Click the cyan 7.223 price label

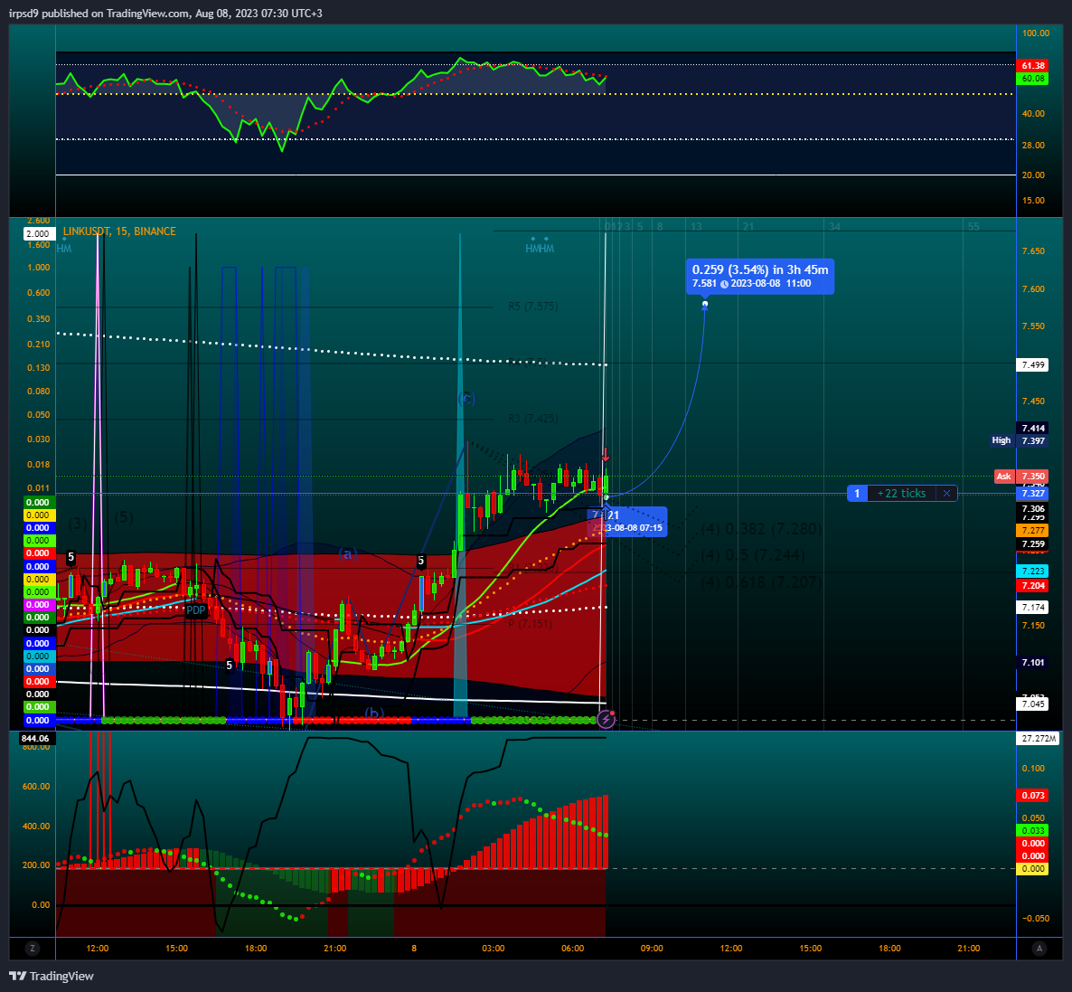click(1032, 571)
